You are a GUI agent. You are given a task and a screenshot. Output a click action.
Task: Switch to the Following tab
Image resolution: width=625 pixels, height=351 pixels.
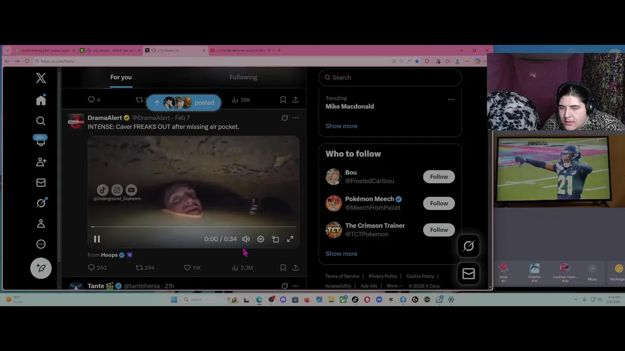click(x=243, y=77)
